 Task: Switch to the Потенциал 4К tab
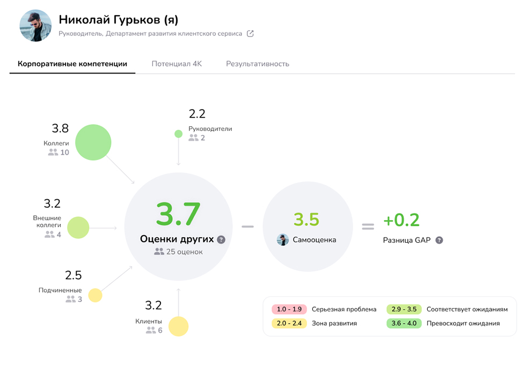177,64
